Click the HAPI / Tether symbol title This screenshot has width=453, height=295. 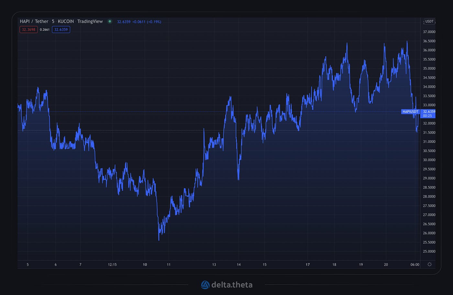pyautogui.click(x=34, y=21)
